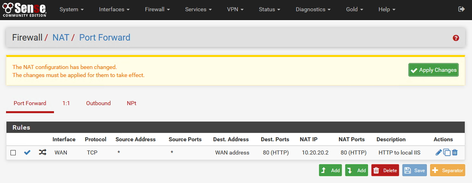This screenshot has width=472, height=183.
Task: Open the Diagnostics dropdown
Action: pyautogui.click(x=313, y=9)
